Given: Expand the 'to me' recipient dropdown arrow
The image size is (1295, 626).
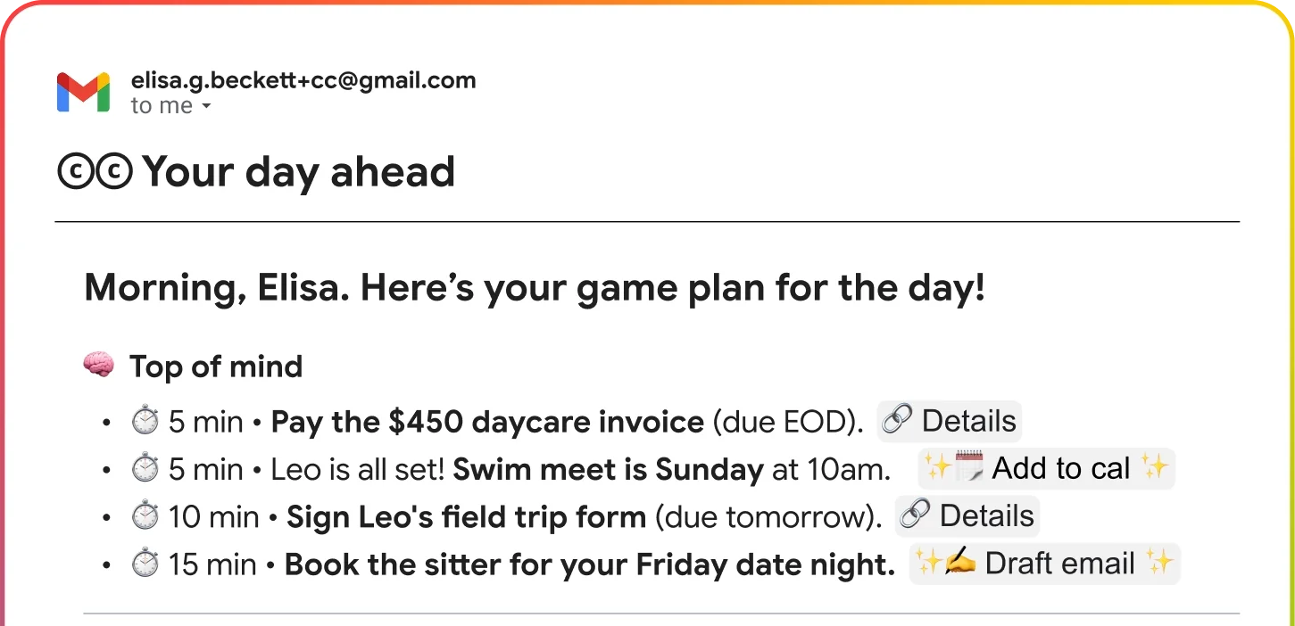Looking at the screenshot, I should [206, 106].
